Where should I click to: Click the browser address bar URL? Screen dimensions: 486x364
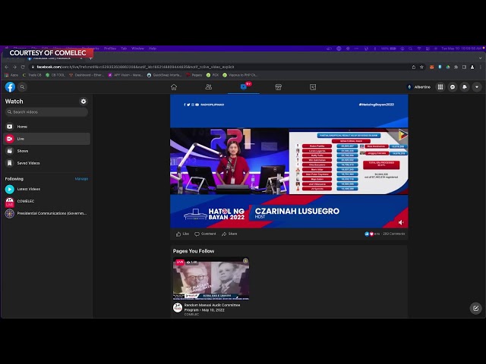coord(135,67)
